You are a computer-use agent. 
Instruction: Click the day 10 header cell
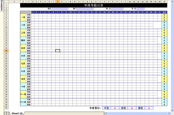(x=70, y=12)
